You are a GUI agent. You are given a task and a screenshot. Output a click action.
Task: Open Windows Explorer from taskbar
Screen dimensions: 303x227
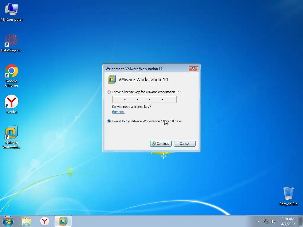click(x=26, y=221)
